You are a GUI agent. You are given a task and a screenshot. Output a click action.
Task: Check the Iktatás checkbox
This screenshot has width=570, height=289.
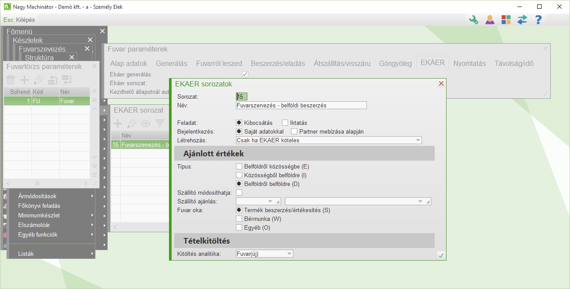click(285, 123)
